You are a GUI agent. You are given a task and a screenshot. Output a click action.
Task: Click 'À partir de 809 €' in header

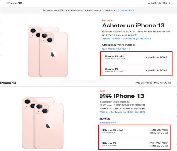point(159,3)
